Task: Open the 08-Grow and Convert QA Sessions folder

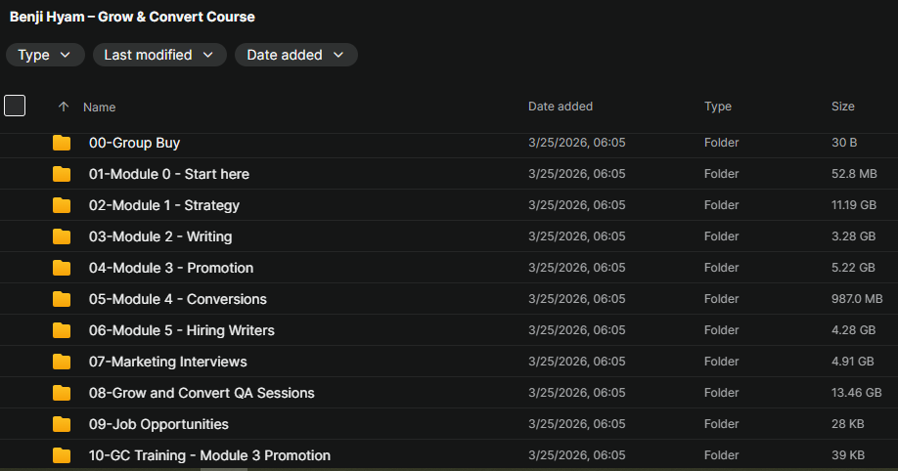Action: pyautogui.click(x=202, y=393)
